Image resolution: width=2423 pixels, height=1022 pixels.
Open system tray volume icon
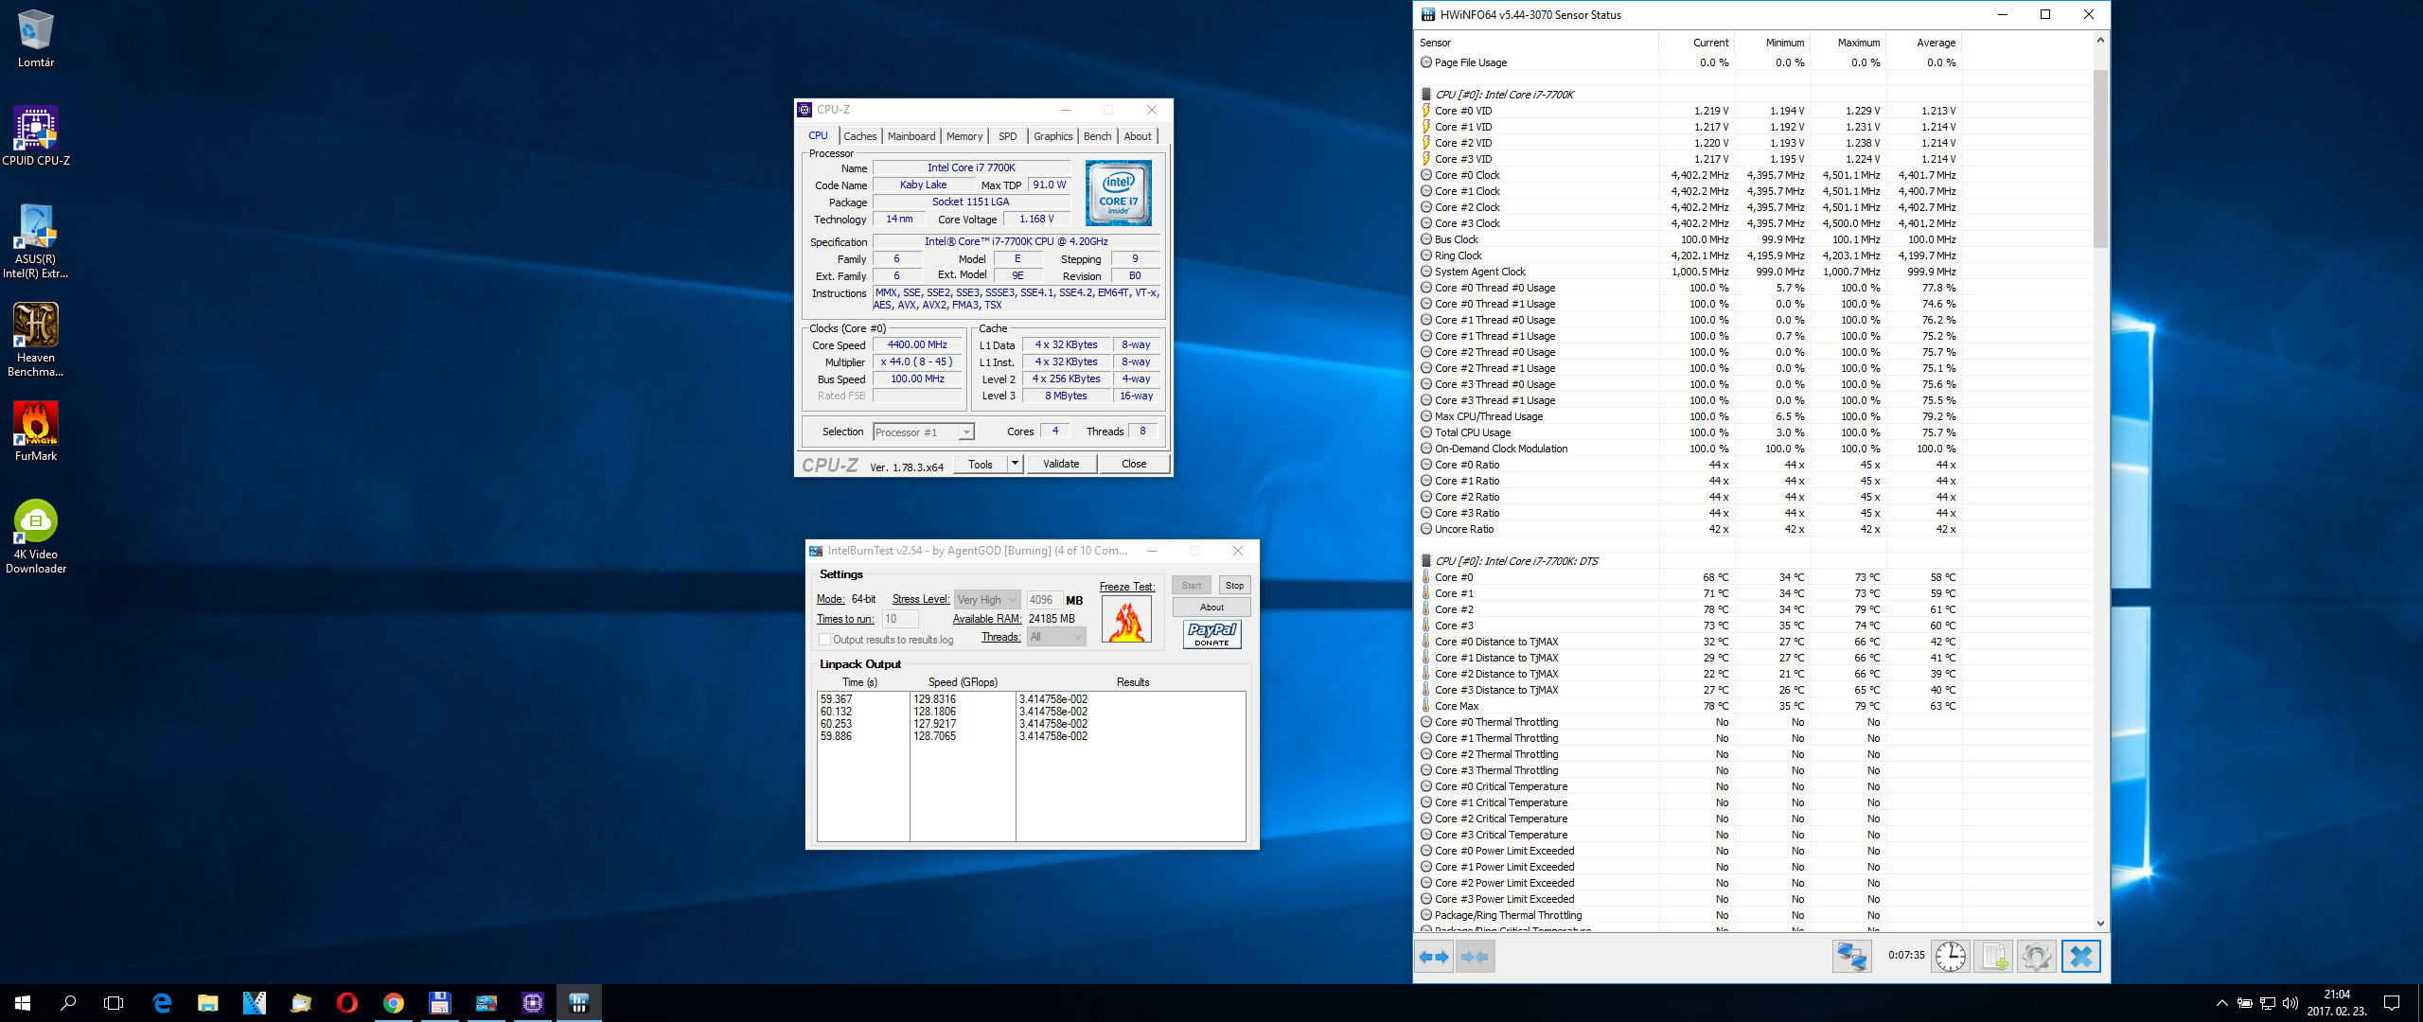(2290, 1003)
